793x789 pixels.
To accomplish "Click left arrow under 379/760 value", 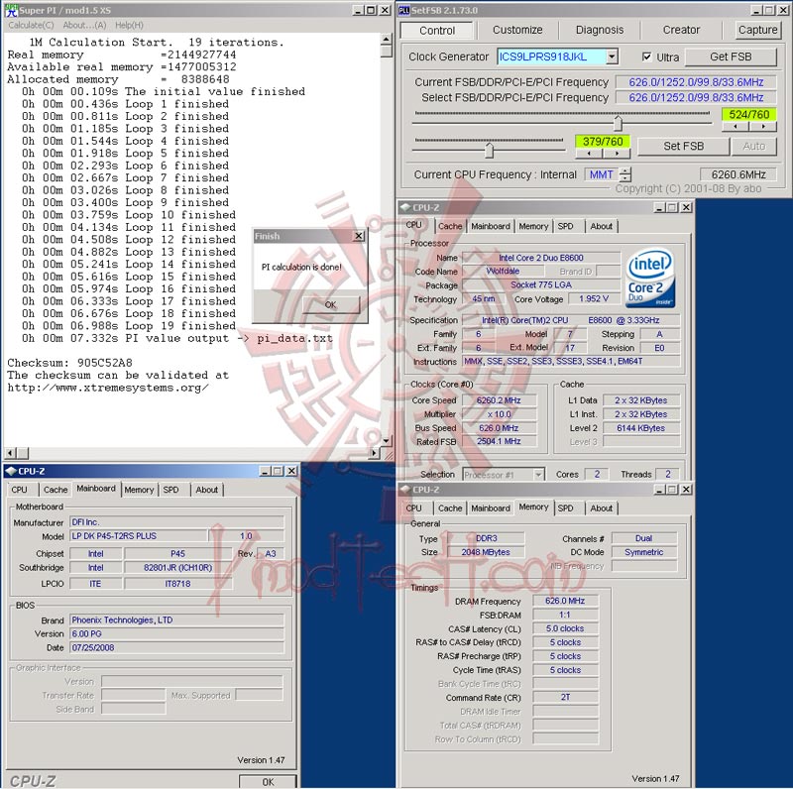I will (589, 153).
